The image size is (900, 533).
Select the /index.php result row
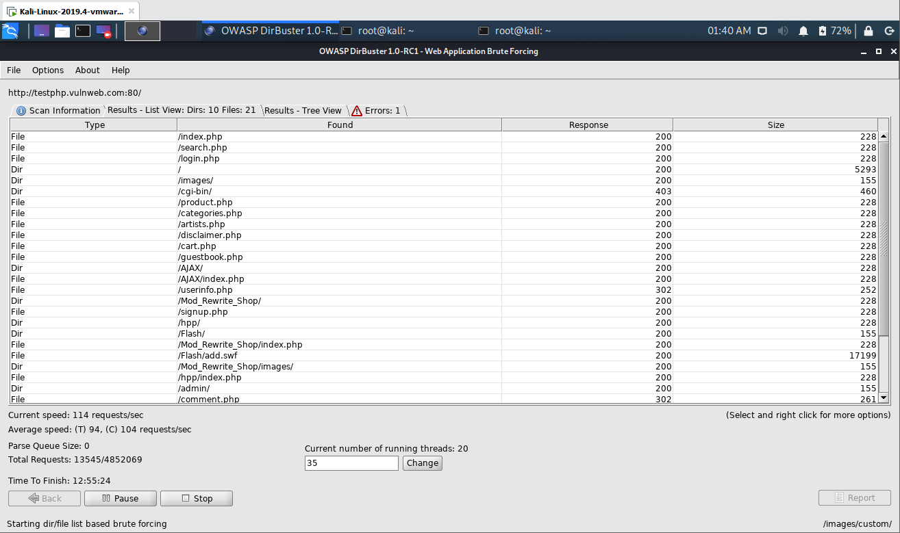pyautogui.click(x=444, y=137)
